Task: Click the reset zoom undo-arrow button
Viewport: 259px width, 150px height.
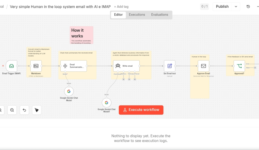Action: point(24,110)
